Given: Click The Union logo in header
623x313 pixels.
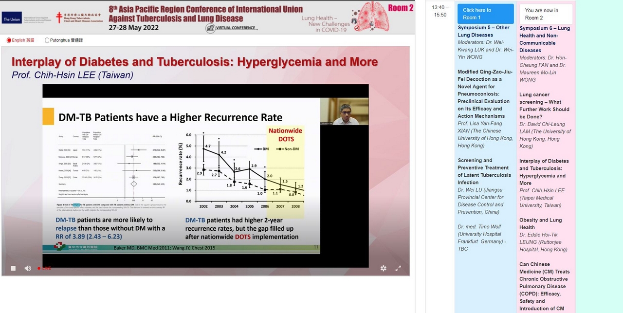Looking at the screenshot, I should click(12, 19).
